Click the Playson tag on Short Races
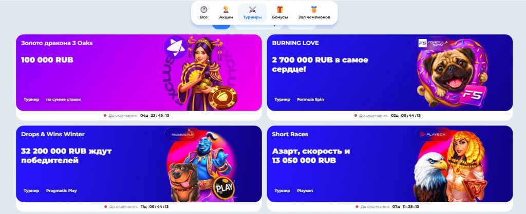Viewport: 526px width, 214px height. point(305,190)
